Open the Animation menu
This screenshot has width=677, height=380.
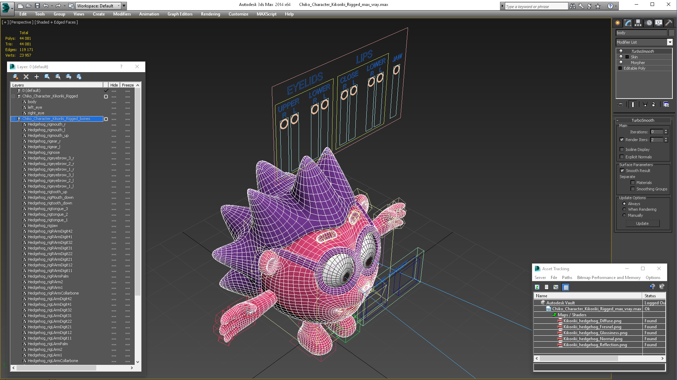click(149, 14)
